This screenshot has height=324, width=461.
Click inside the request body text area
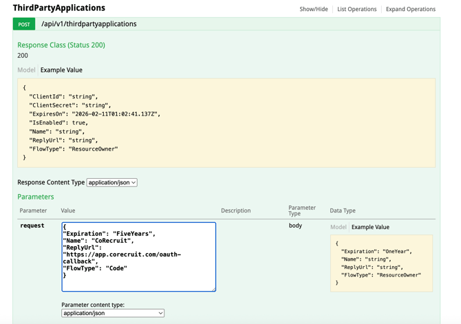138,256
